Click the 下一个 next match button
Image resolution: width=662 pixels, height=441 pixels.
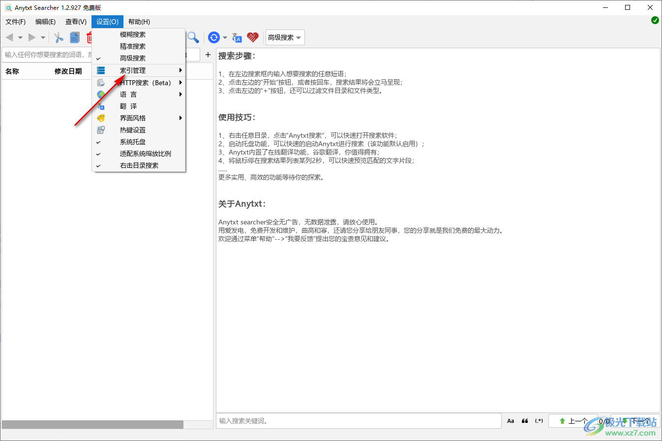(635, 421)
